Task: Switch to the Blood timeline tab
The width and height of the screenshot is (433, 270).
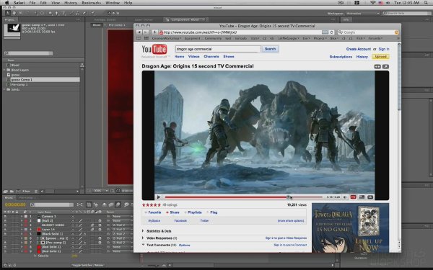Action: point(9,197)
